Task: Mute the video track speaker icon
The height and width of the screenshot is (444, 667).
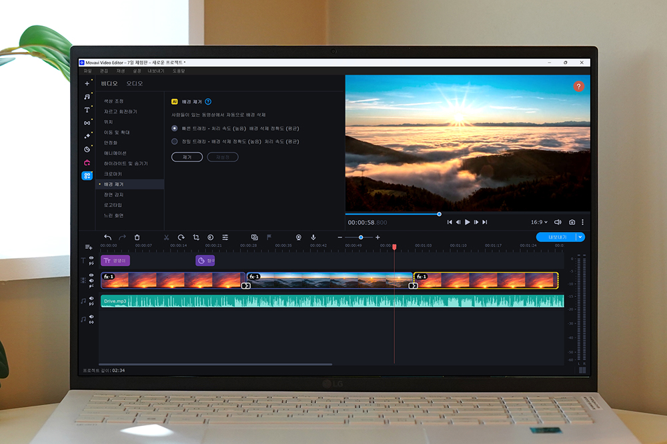Action: (x=91, y=281)
